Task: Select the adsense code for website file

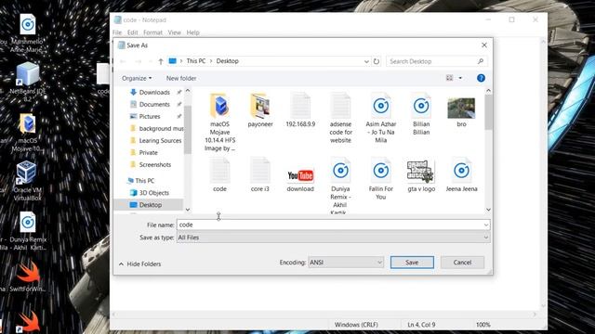Action: (x=340, y=118)
